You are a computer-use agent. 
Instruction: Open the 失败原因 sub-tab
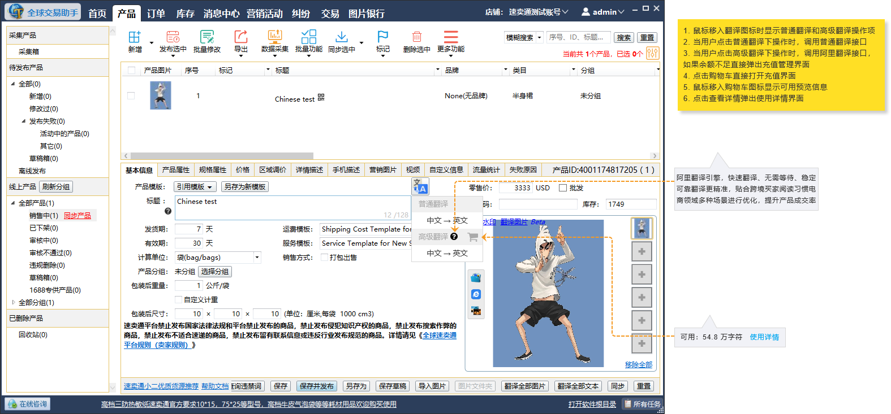(x=523, y=170)
